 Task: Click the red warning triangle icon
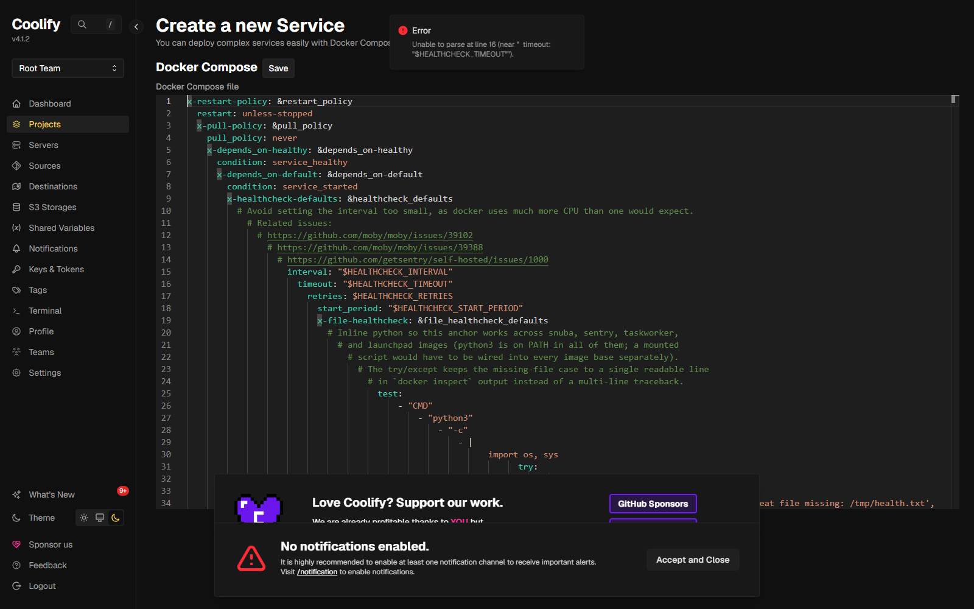click(251, 558)
